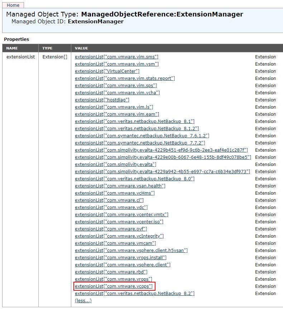
Task: Open com.veritas.netbackup.NetBackup_8.1.2 extension link
Action: coord(137,128)
